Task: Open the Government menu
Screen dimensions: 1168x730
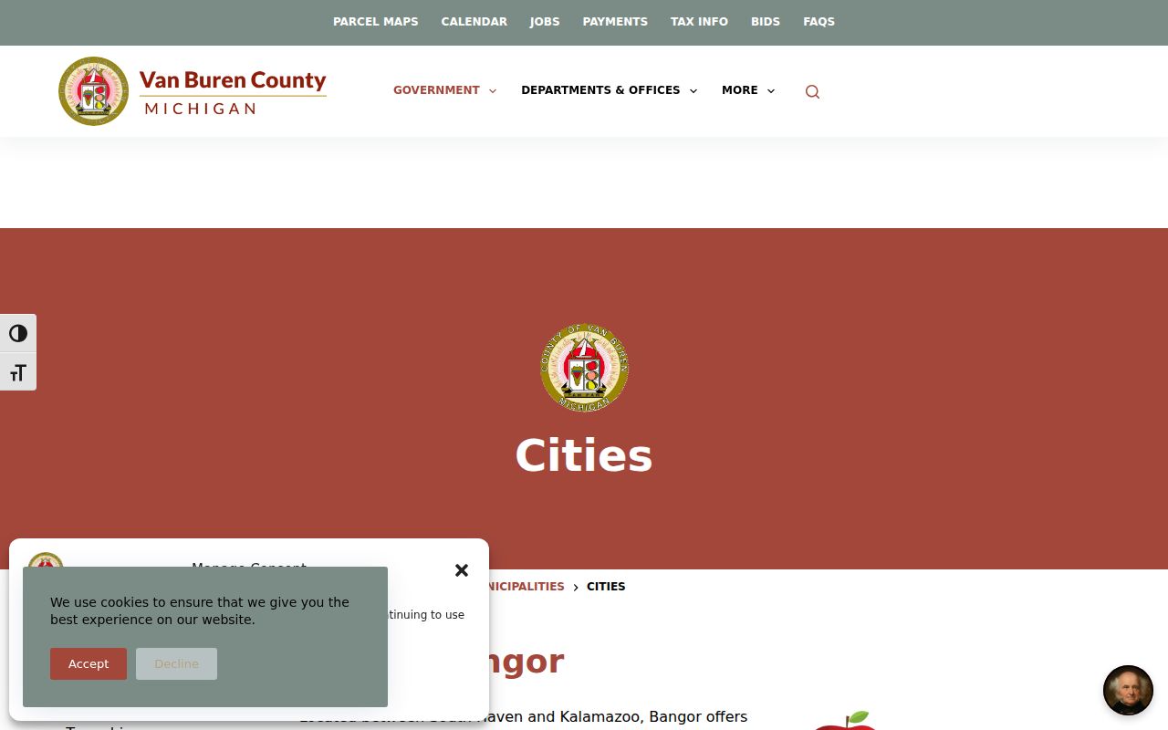Action: pos(436,90)
